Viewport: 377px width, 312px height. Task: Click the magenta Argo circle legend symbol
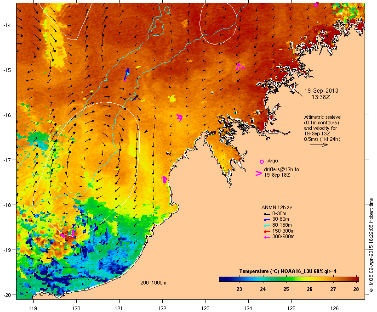[262, 162]
